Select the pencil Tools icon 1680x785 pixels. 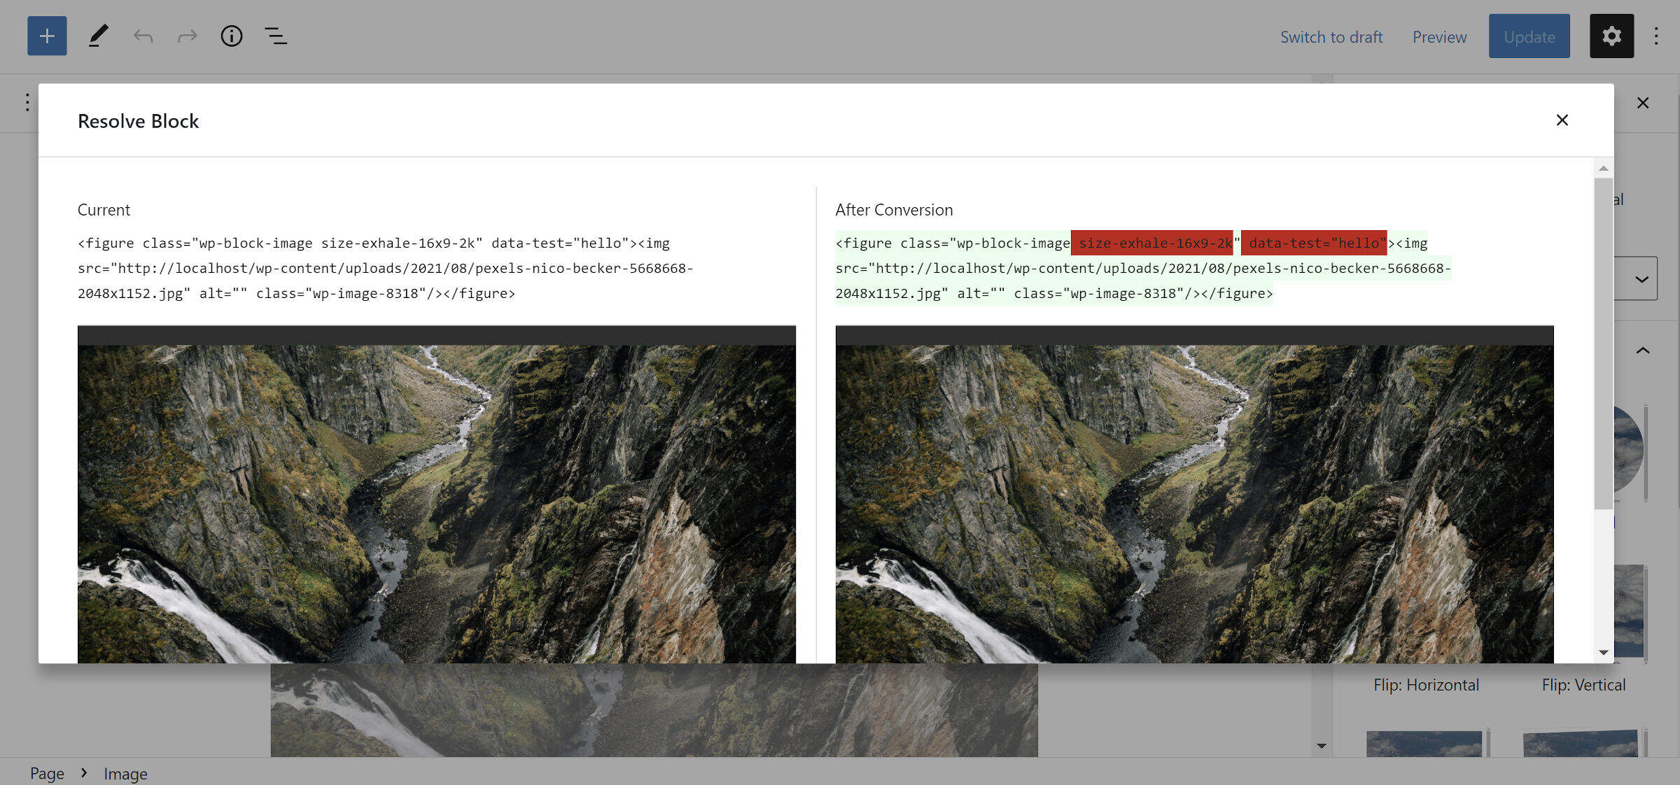coord(98,36)
